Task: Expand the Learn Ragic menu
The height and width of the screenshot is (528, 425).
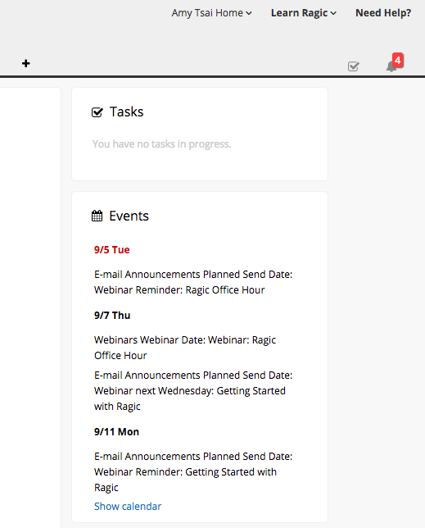Action: pyautogui.click(x=304, y=13)
